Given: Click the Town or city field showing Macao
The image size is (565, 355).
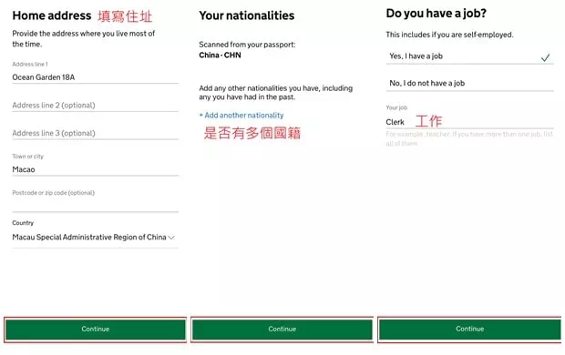Looking at the screenshot, I should pyautogui.click(x=95, y=169).
